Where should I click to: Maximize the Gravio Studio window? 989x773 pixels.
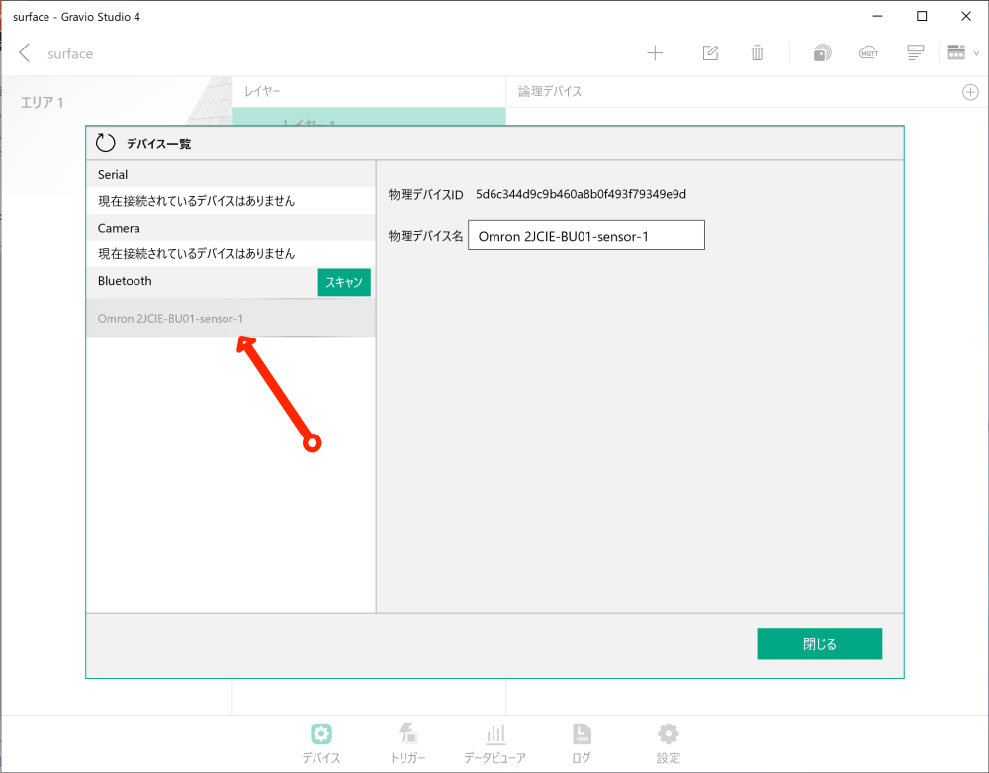click(x=922, y=17)
